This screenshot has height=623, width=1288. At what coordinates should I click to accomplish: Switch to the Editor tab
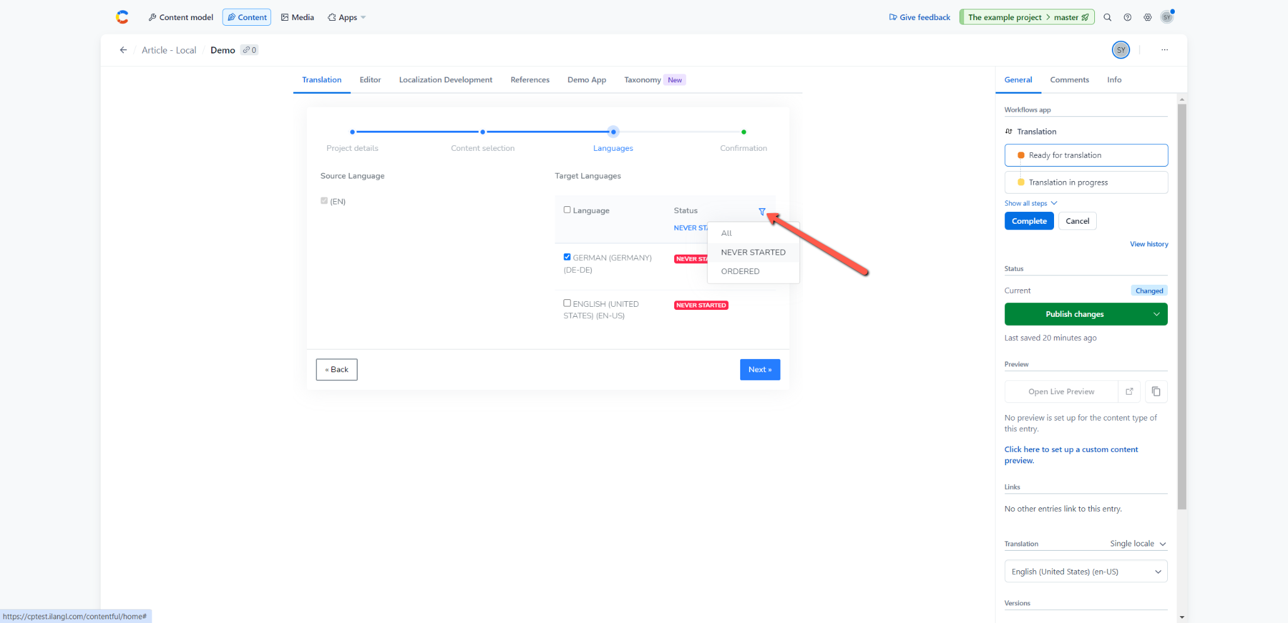370,80
